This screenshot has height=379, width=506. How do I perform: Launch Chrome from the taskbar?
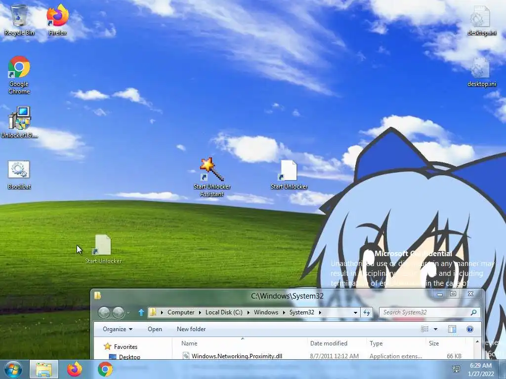coord(105,369)
